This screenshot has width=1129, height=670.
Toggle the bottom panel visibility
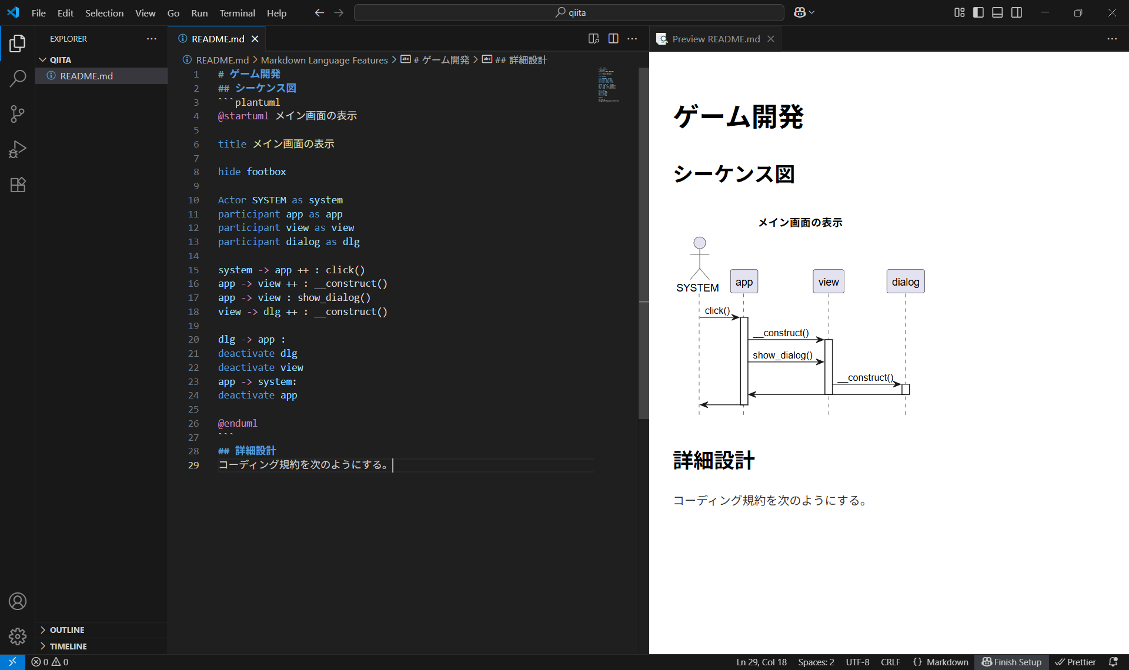coord(997,12)
